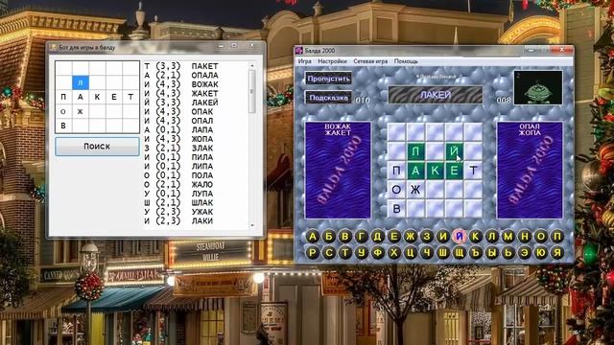Pick letter С on keyboard bottom row

click(329, 253)
